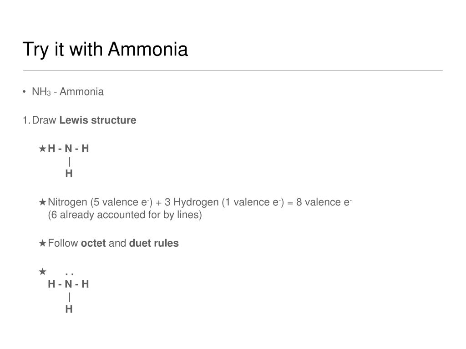Click the first 'H - N - H' structure line
This screenshot has height=349, width=466.
[68, 149]
